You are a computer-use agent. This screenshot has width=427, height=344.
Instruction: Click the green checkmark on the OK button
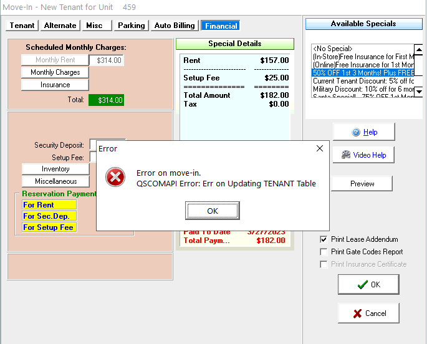(x=362, y=285)
